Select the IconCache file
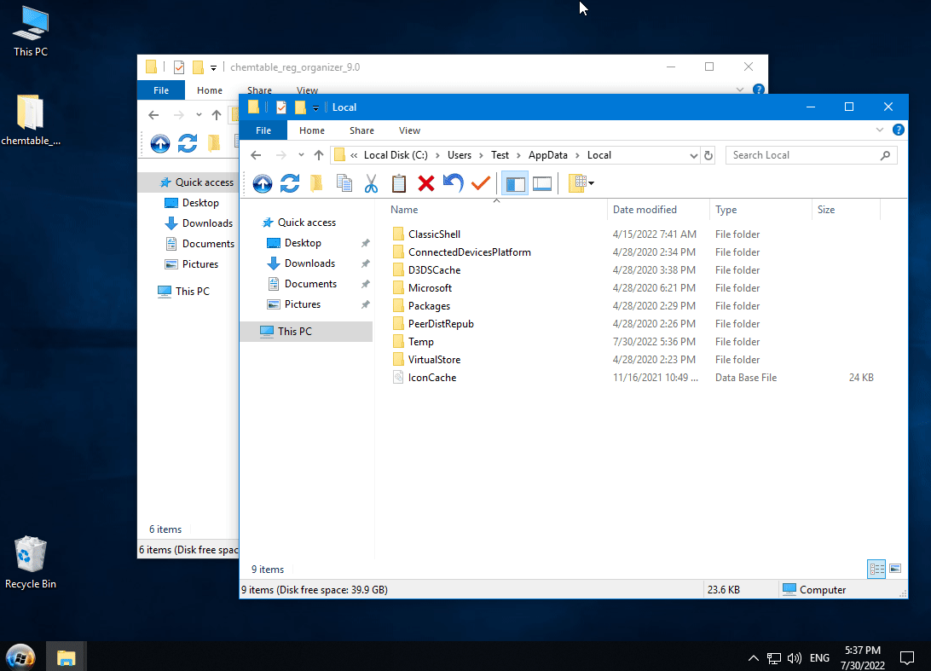The image size is (931, 671). (431, 378)
